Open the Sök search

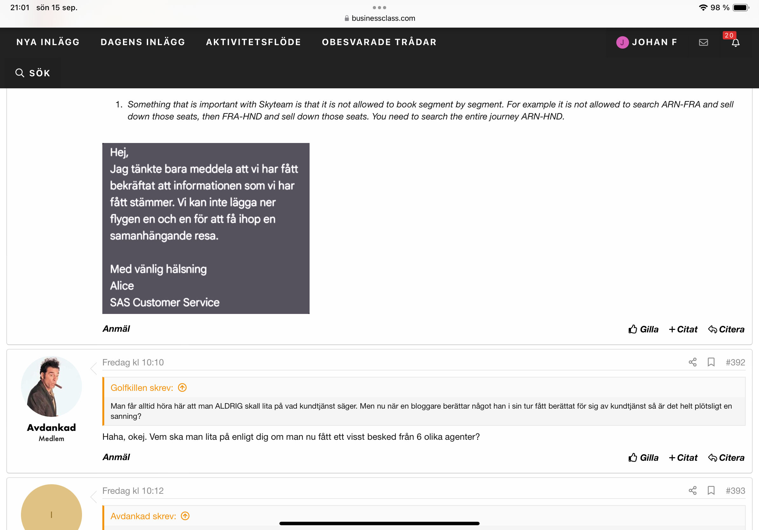33,73
